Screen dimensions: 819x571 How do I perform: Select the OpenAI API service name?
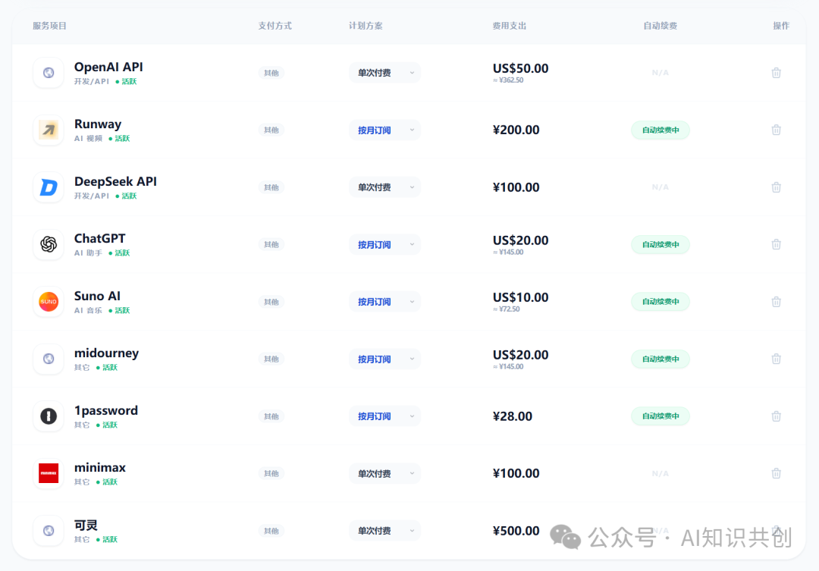pos(108,67)
